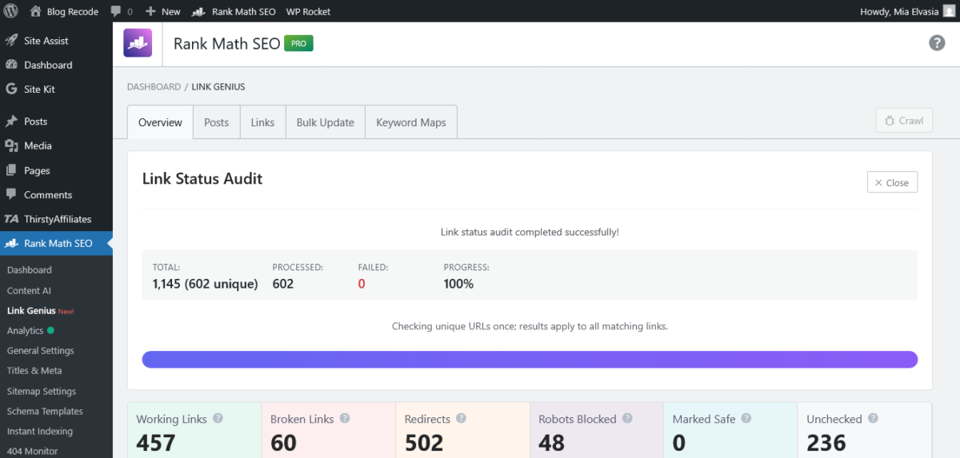The image size is (960, 458).
Task: Open the New content menu in admin bar
Action: (163, 11)
